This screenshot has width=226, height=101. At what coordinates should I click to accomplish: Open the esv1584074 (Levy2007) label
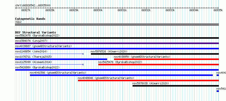tap(31, 41)
